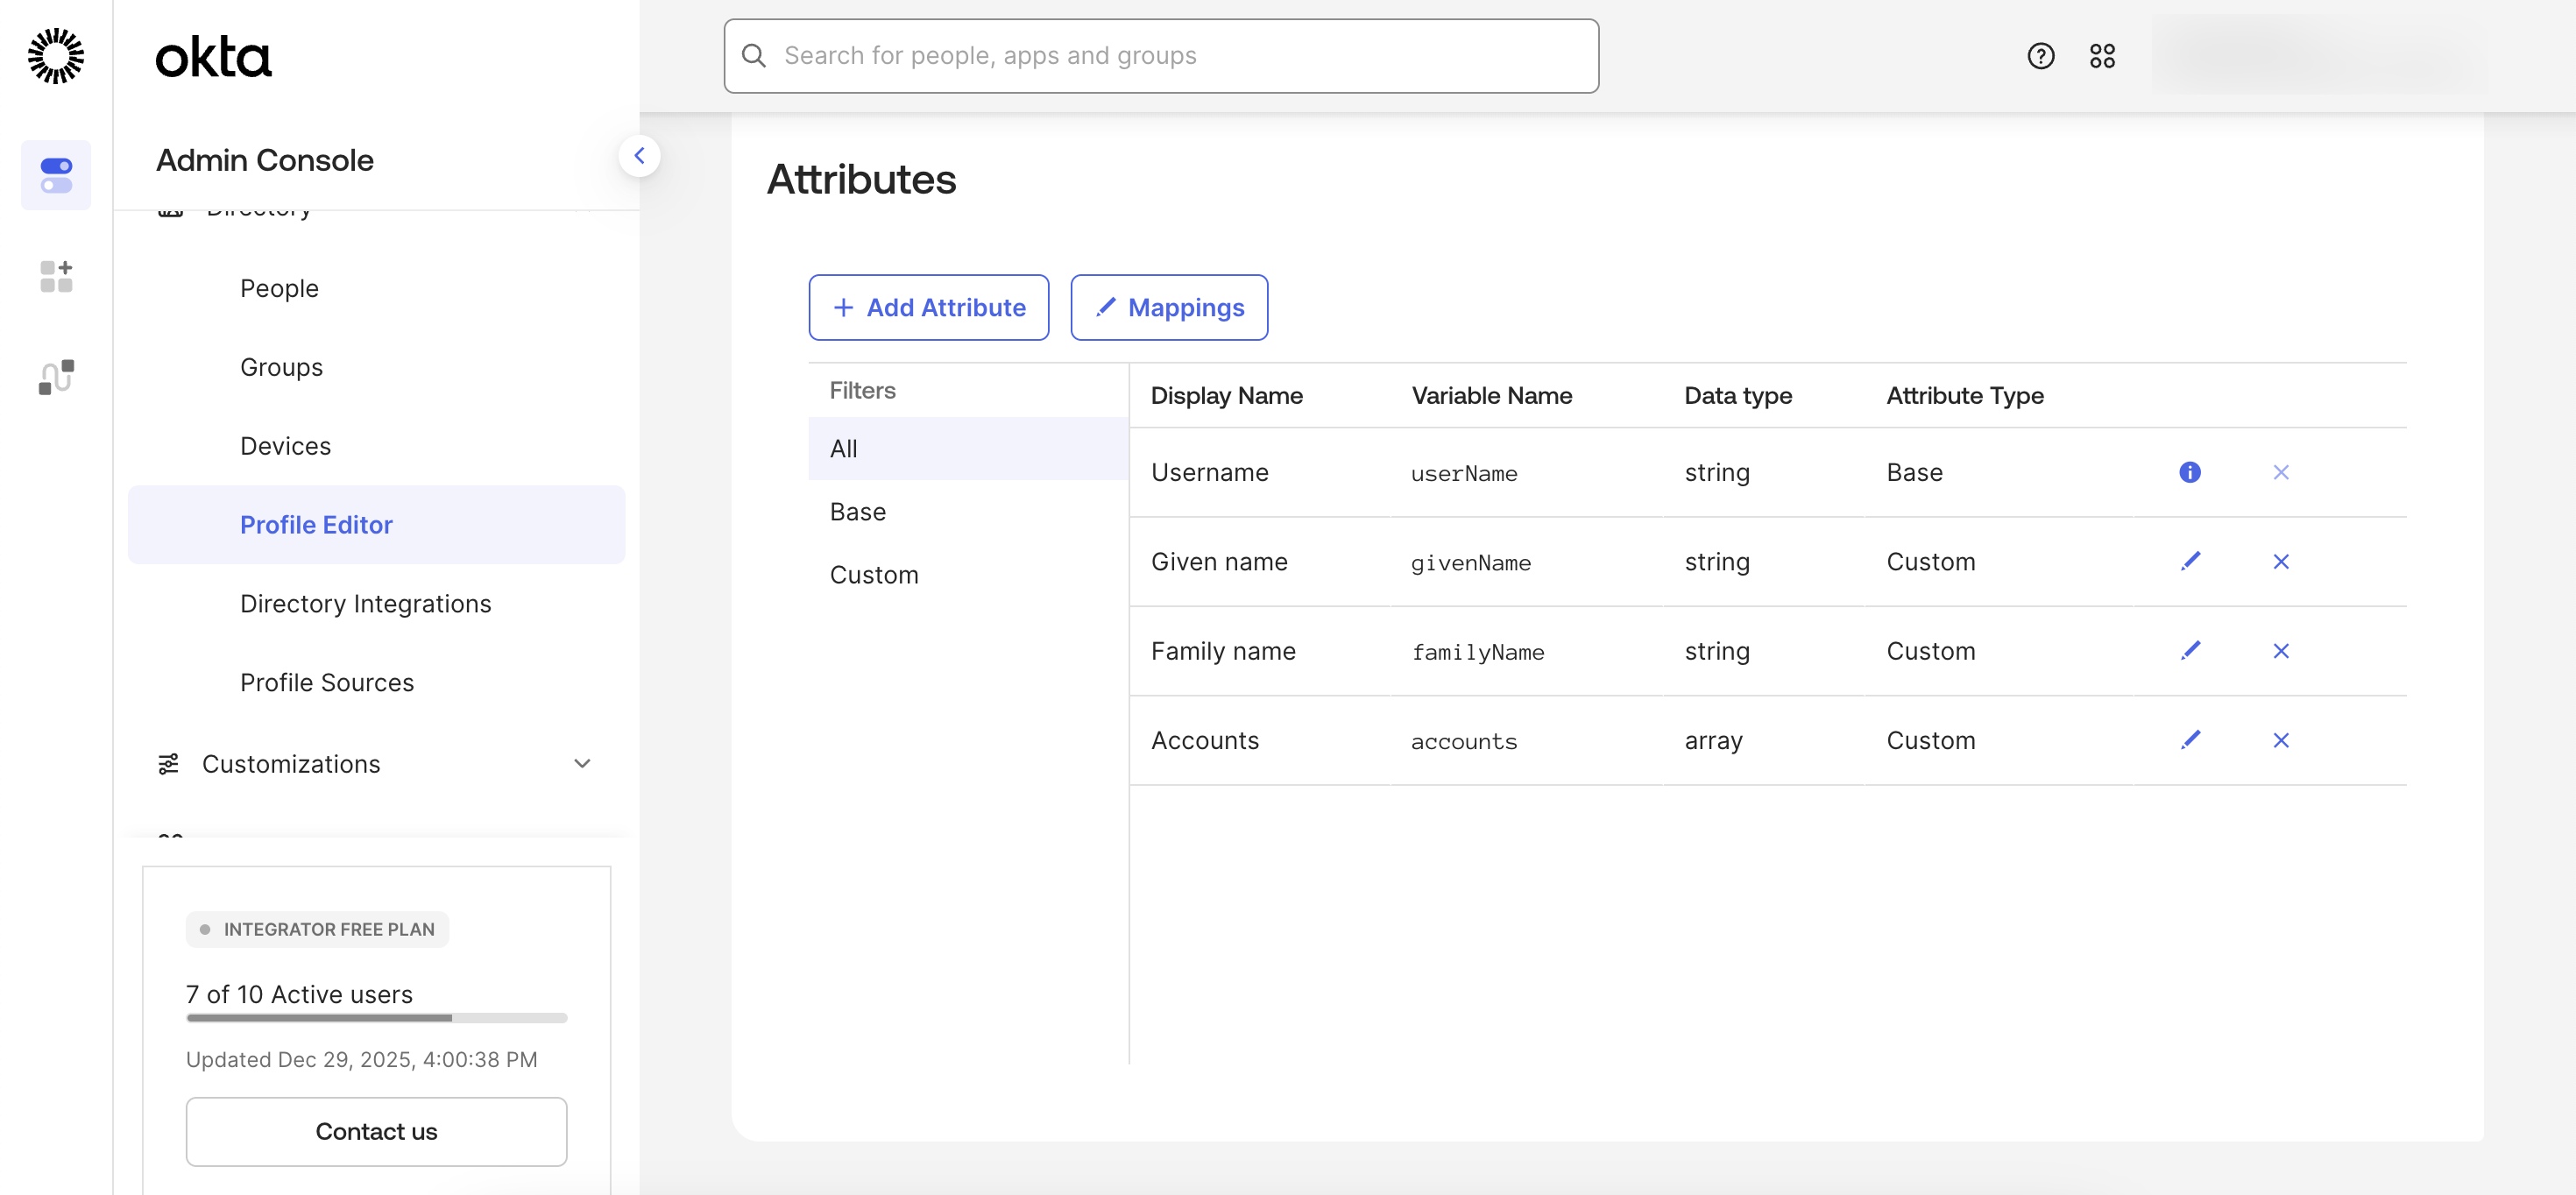Edit the Given name attribute with pencil icon

(2190, 561)
